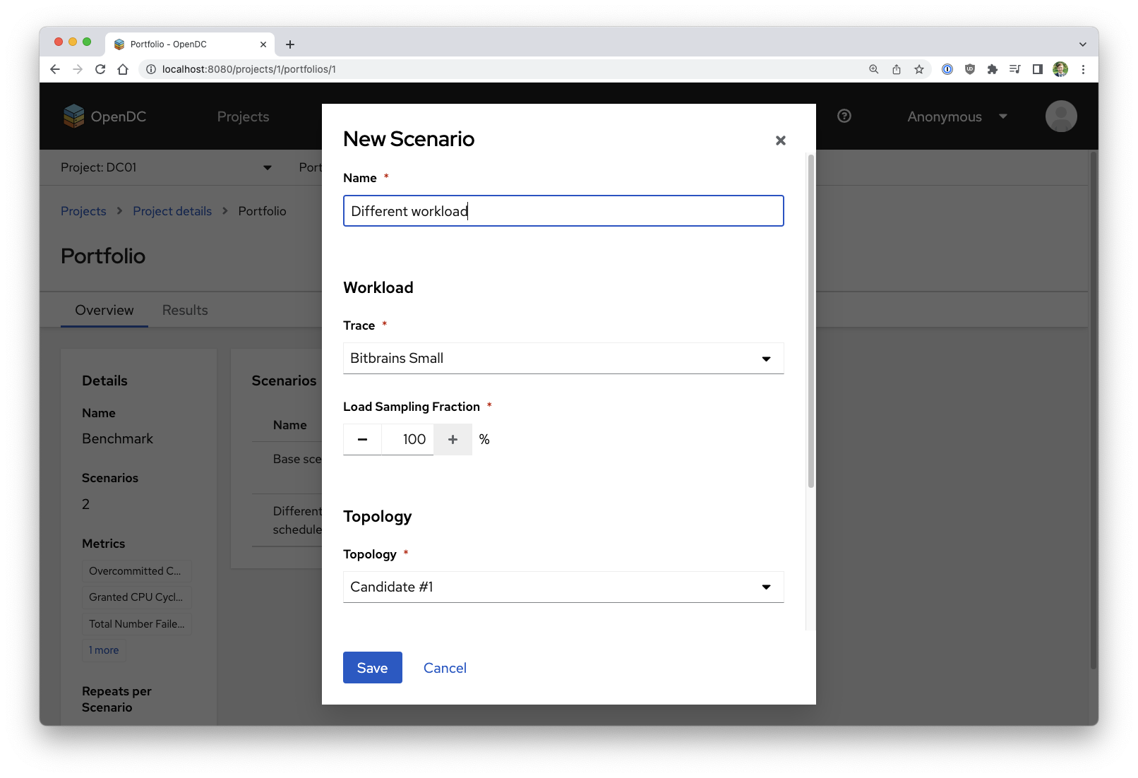
Task: Reload the page using the browser refresh icon
Action: pyautogui.click(x=100, y=69)
